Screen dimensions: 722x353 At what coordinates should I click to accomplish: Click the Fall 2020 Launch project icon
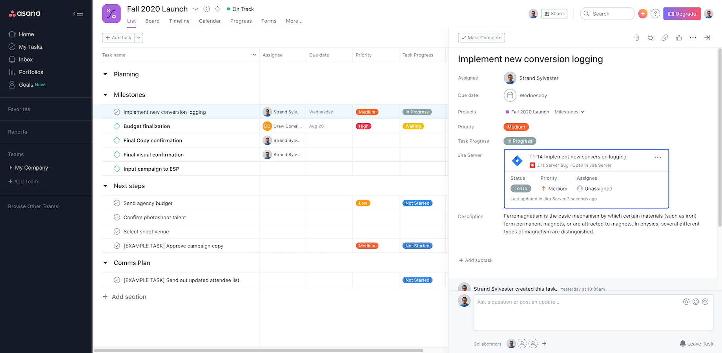tap(111, 14)
